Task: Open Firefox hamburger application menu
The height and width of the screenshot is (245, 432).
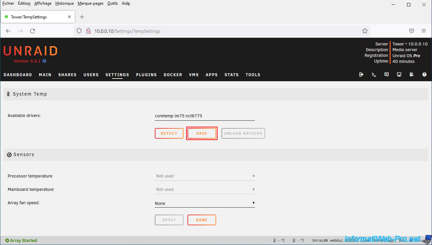Action: tap(423, 31)
